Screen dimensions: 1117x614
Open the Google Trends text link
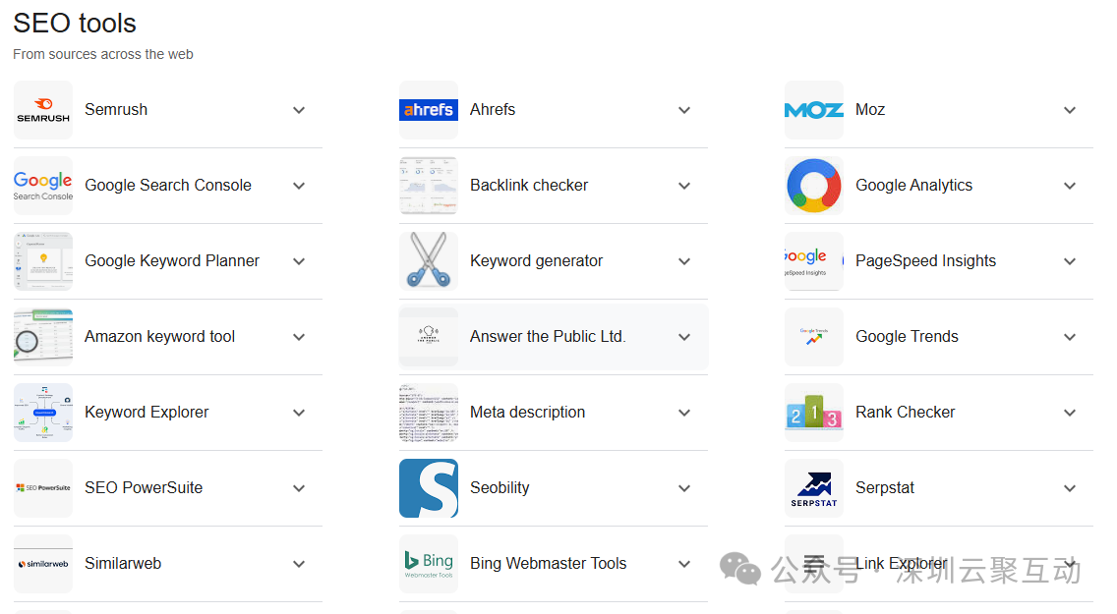click(907, 337)
